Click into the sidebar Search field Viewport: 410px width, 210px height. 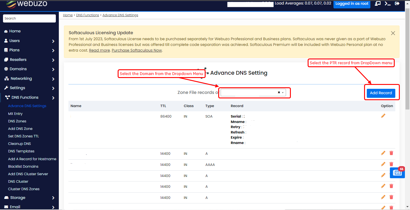(29, 18)
